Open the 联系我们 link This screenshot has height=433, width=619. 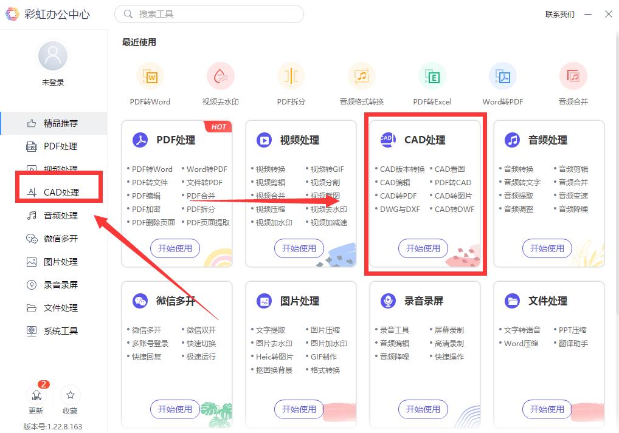(559, 14)
